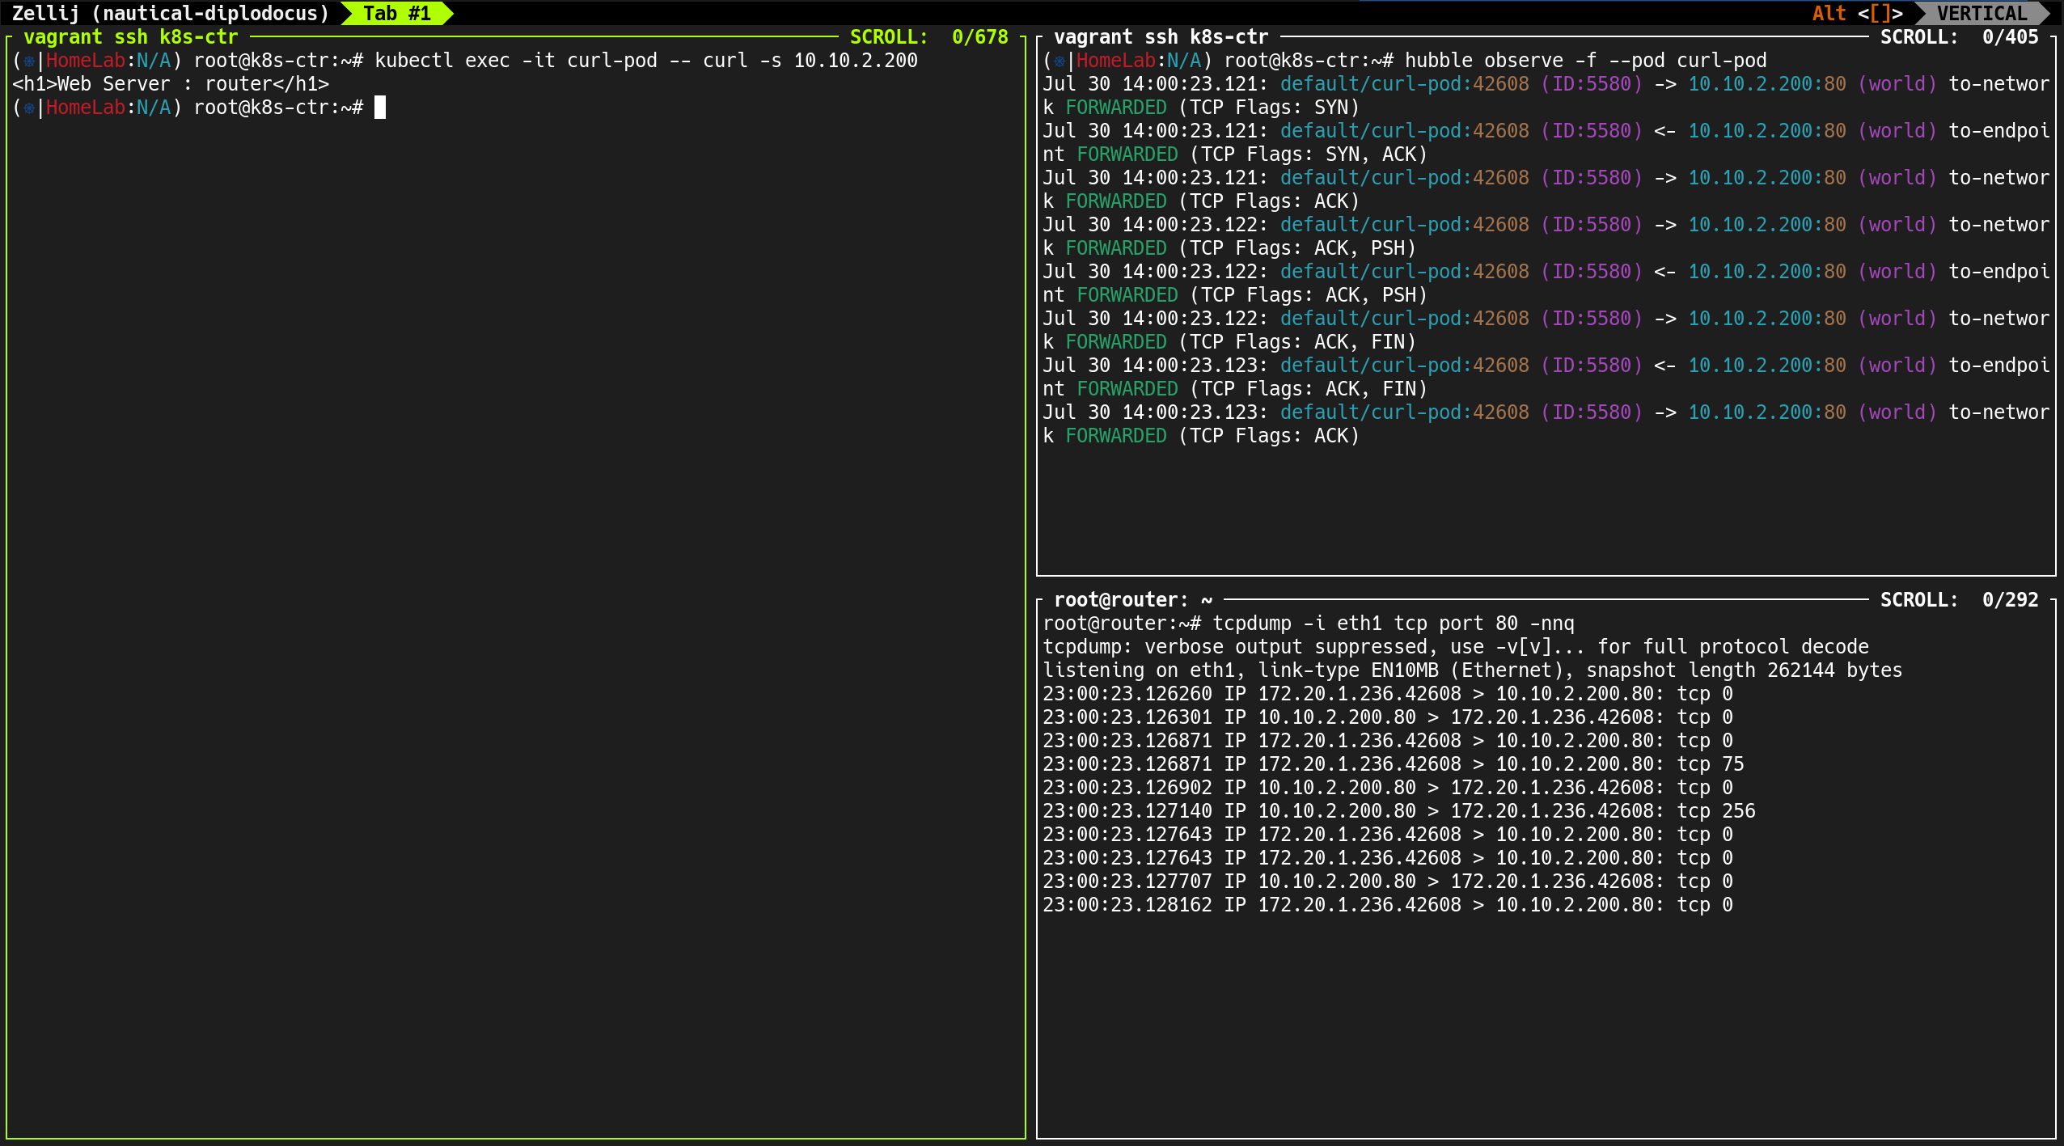Focus the top-right hubble pane title
The image size is (2064, 1146).
1161,36
